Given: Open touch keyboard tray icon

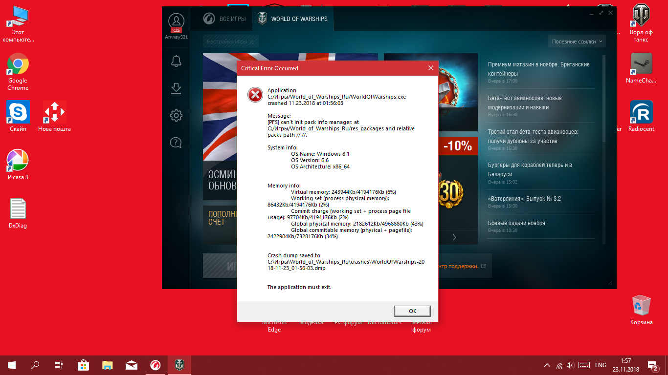Looking at the screenshot, I should click(x=583, y=365).
